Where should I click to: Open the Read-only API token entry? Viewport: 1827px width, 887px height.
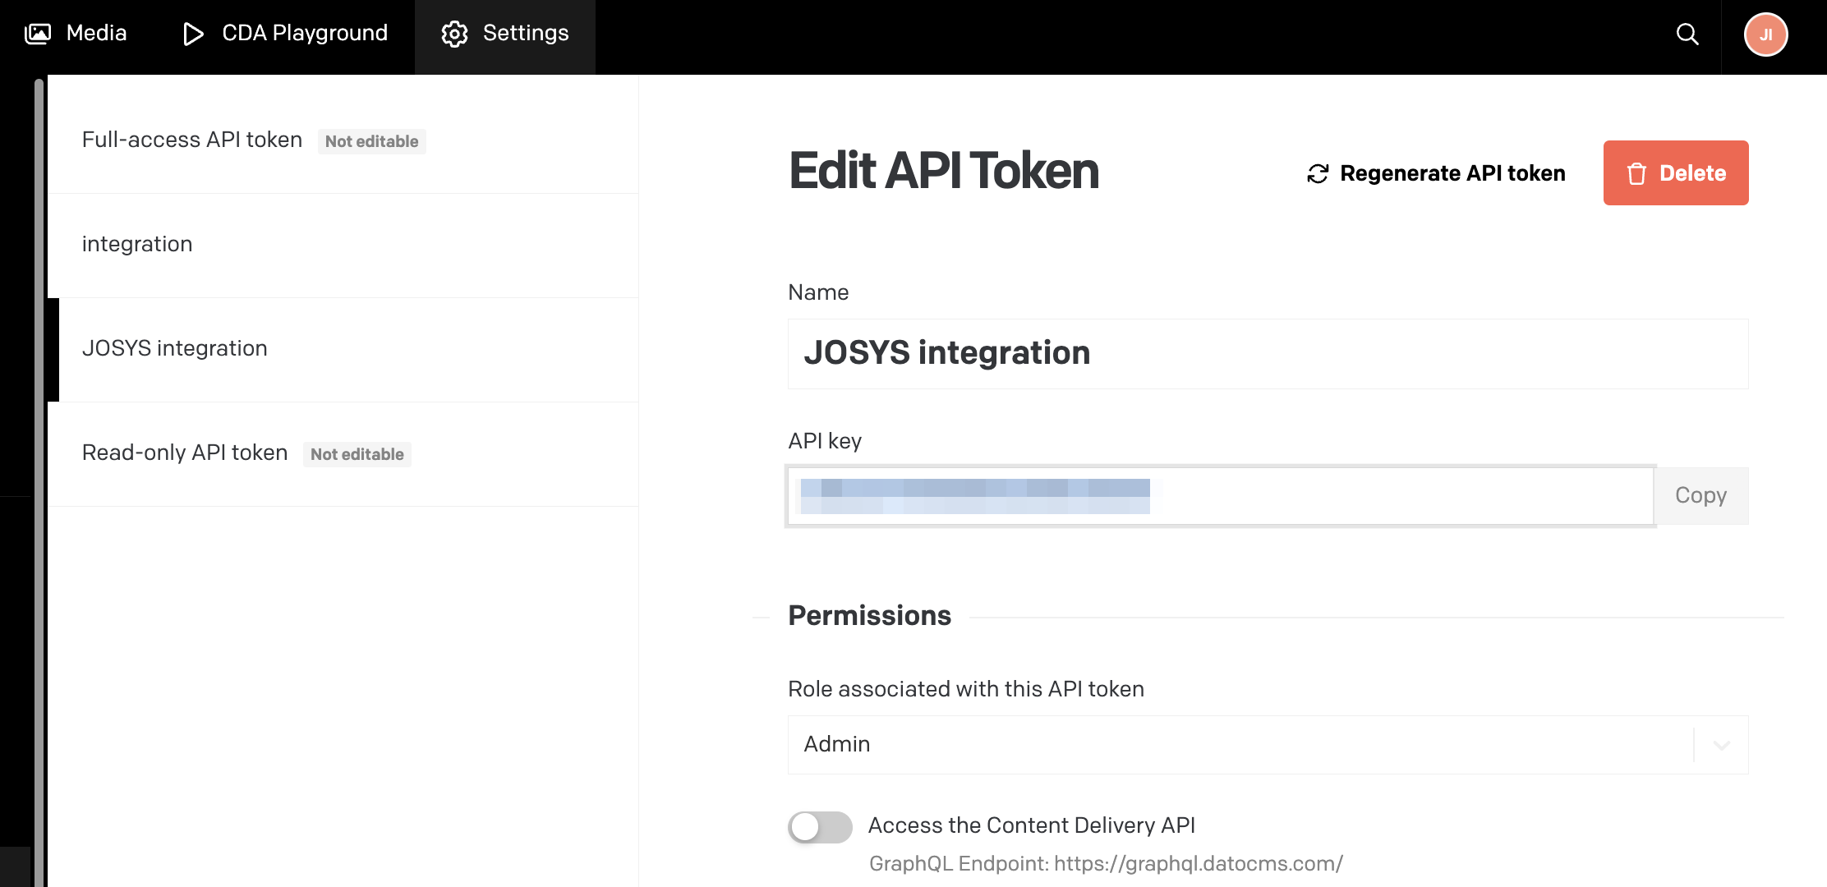tap(185, 453)
